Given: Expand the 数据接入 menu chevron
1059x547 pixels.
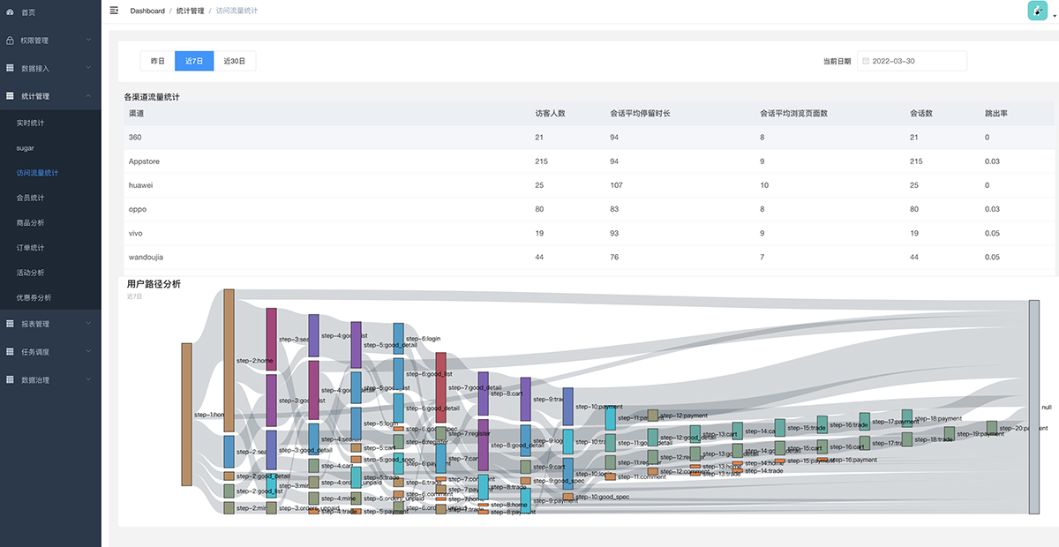Looking at the screenshot, I should tap(88, 68).
